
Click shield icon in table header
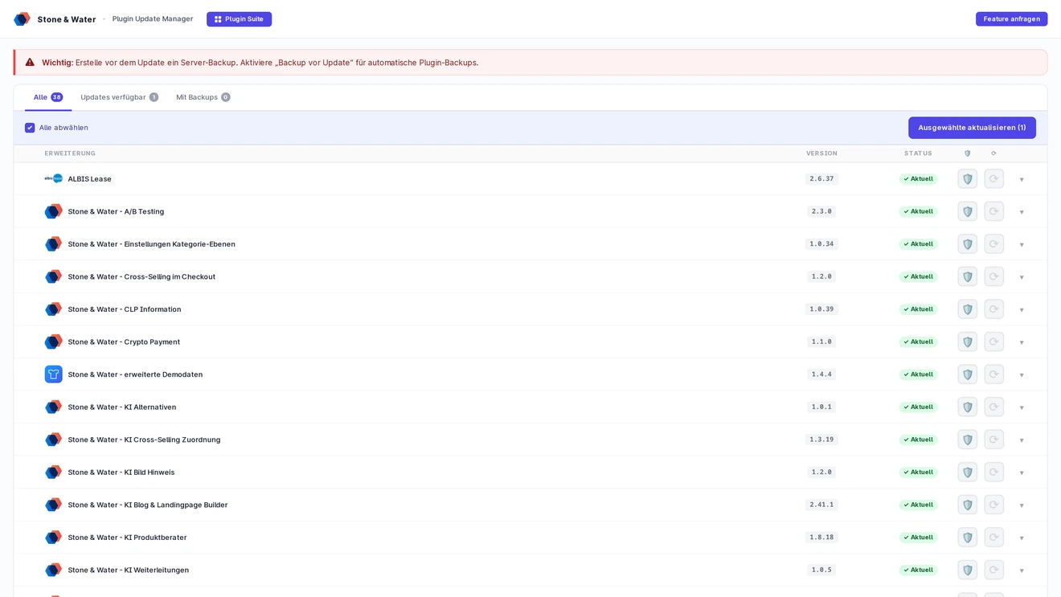point(968,153)
